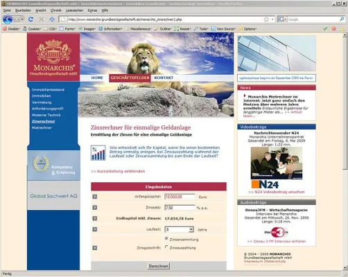Screen dimensions: 348x277
Task: Stop loading with the X icon
Action: 42,19
